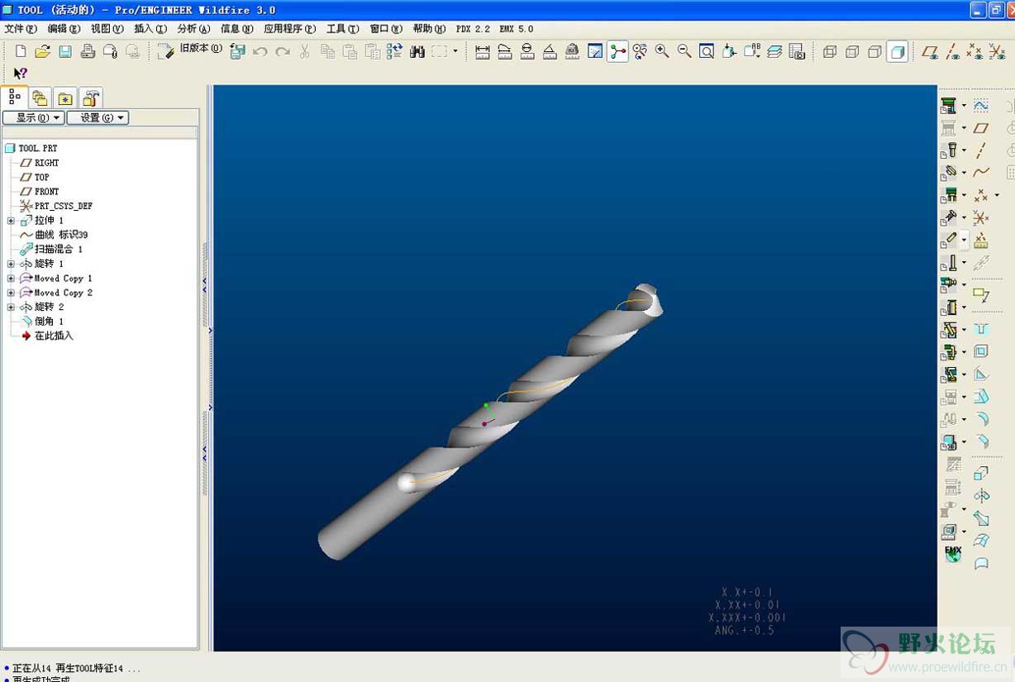Create a datum plane from the right toolbar

[981, 128]
